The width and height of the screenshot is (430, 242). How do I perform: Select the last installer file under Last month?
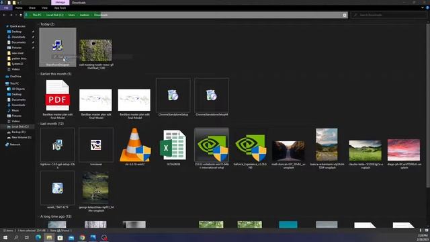(x=58, y=188)
